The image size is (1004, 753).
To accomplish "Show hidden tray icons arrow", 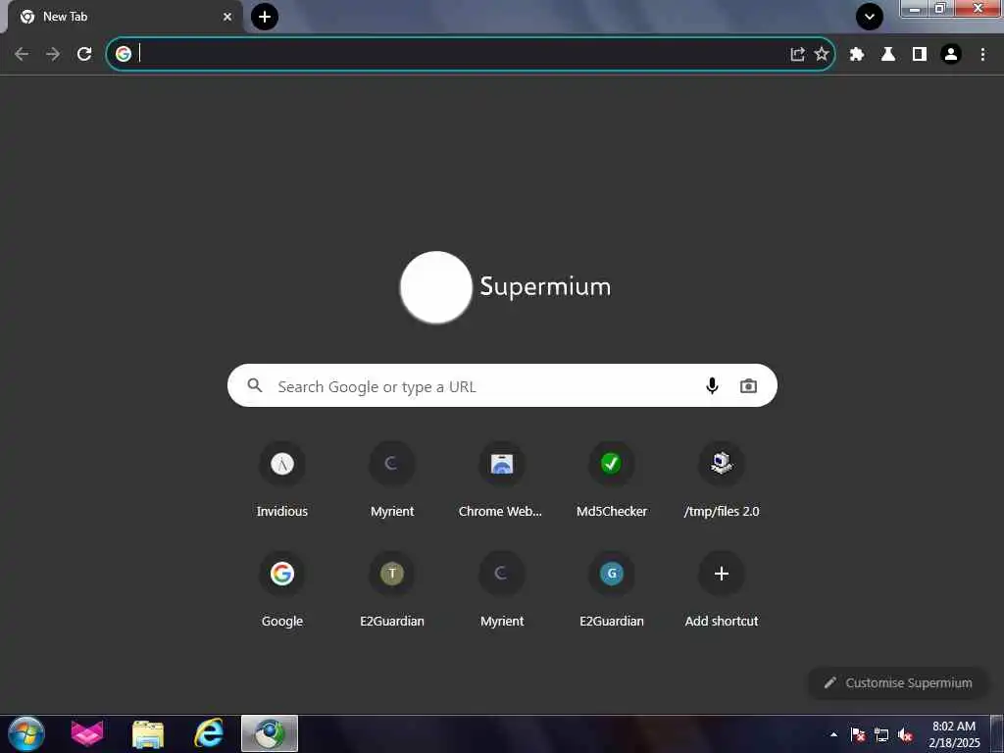I will pyautogui.click(x=833, y=734).
